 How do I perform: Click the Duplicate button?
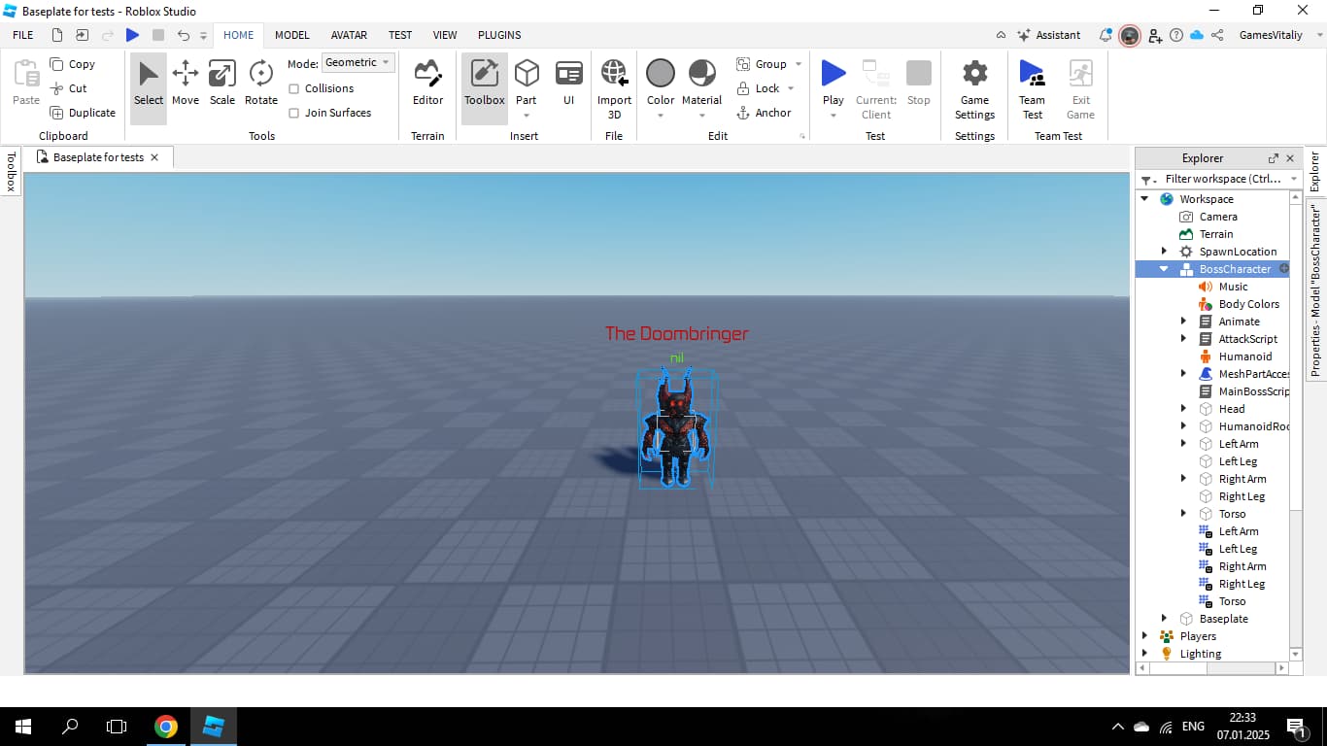point(83,113)
